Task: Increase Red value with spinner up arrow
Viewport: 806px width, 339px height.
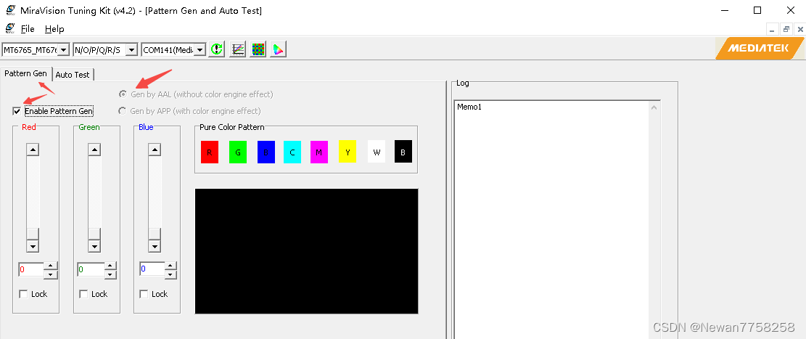Action: pos(50,266)
